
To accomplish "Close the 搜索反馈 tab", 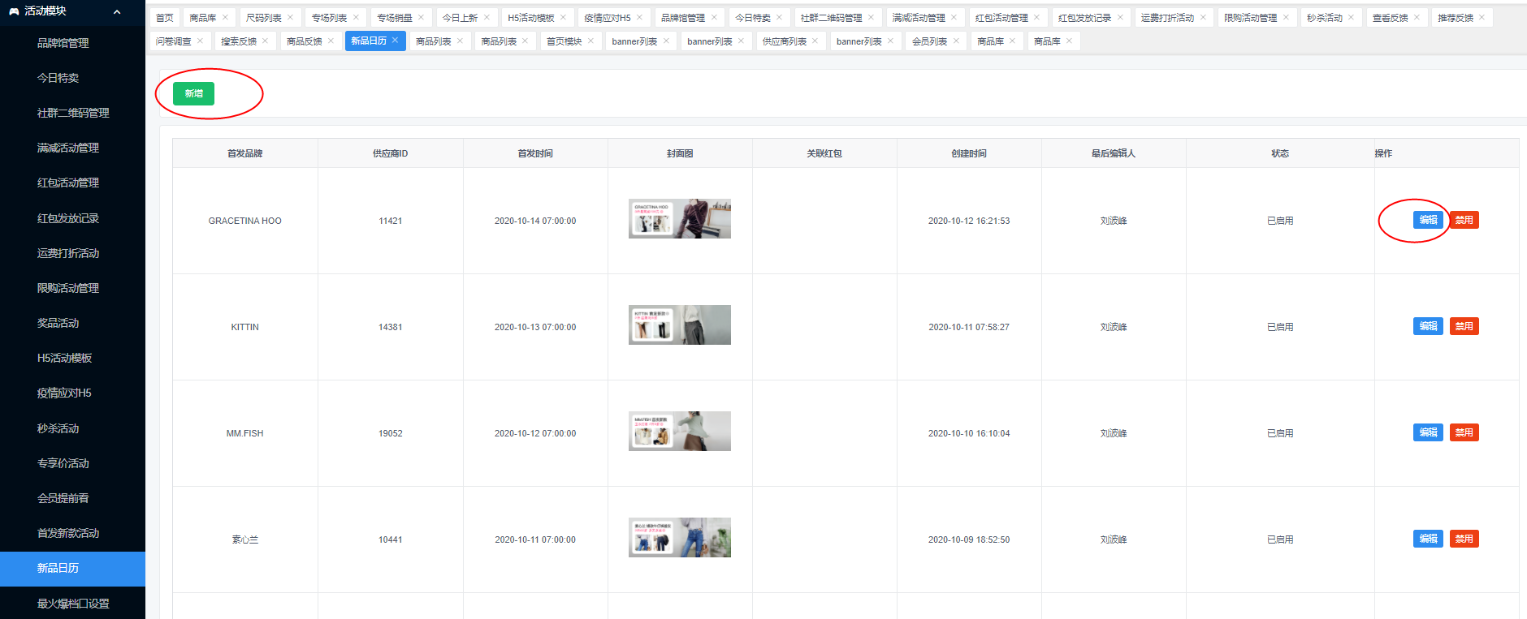I will (x=265, y=41).
